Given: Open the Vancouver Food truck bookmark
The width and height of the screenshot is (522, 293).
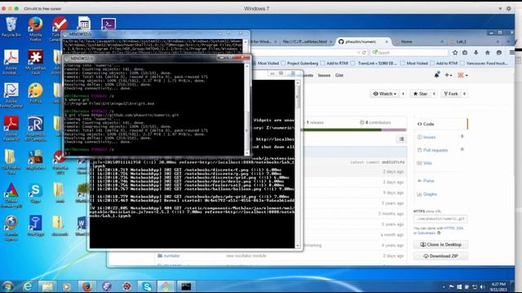Looking at the screenshot, I should [x=484, y=63].
